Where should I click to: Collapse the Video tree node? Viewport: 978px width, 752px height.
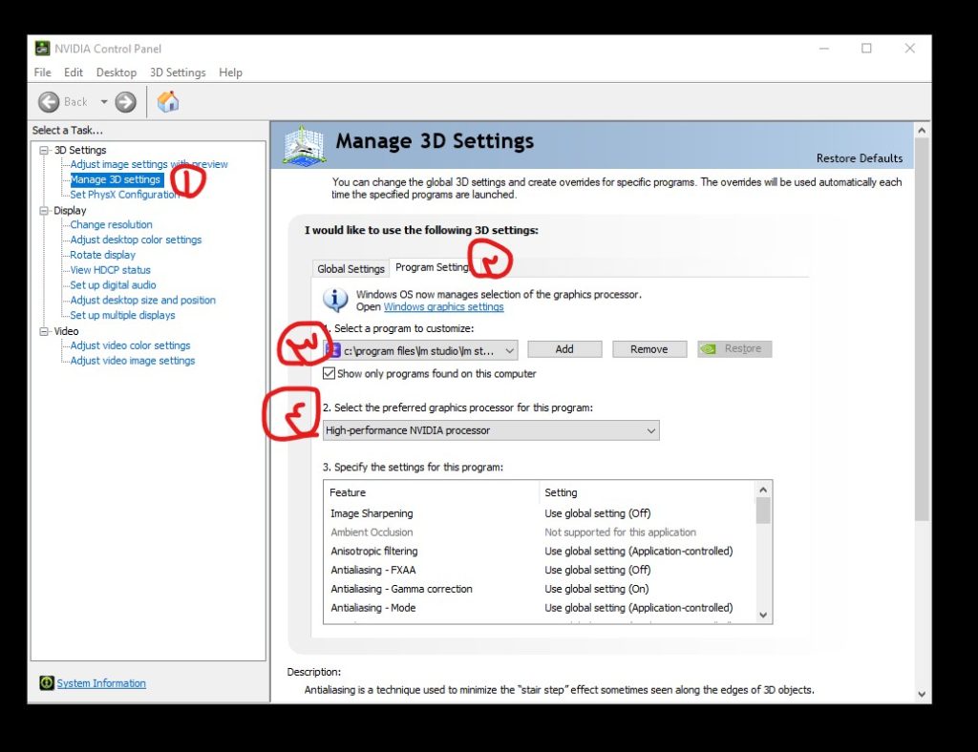44,331
